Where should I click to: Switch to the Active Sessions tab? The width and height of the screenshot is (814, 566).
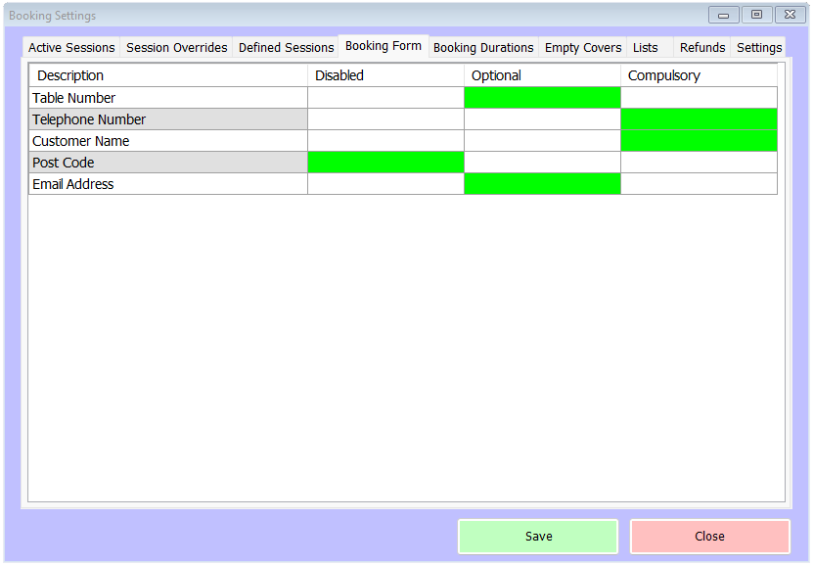tap(71, 47)
